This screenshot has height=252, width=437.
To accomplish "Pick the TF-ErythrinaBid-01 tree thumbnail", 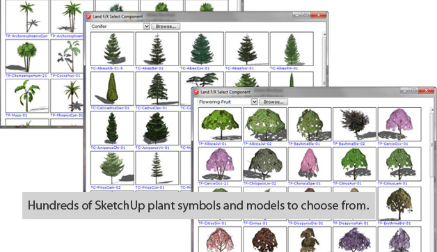I will 399,204.
